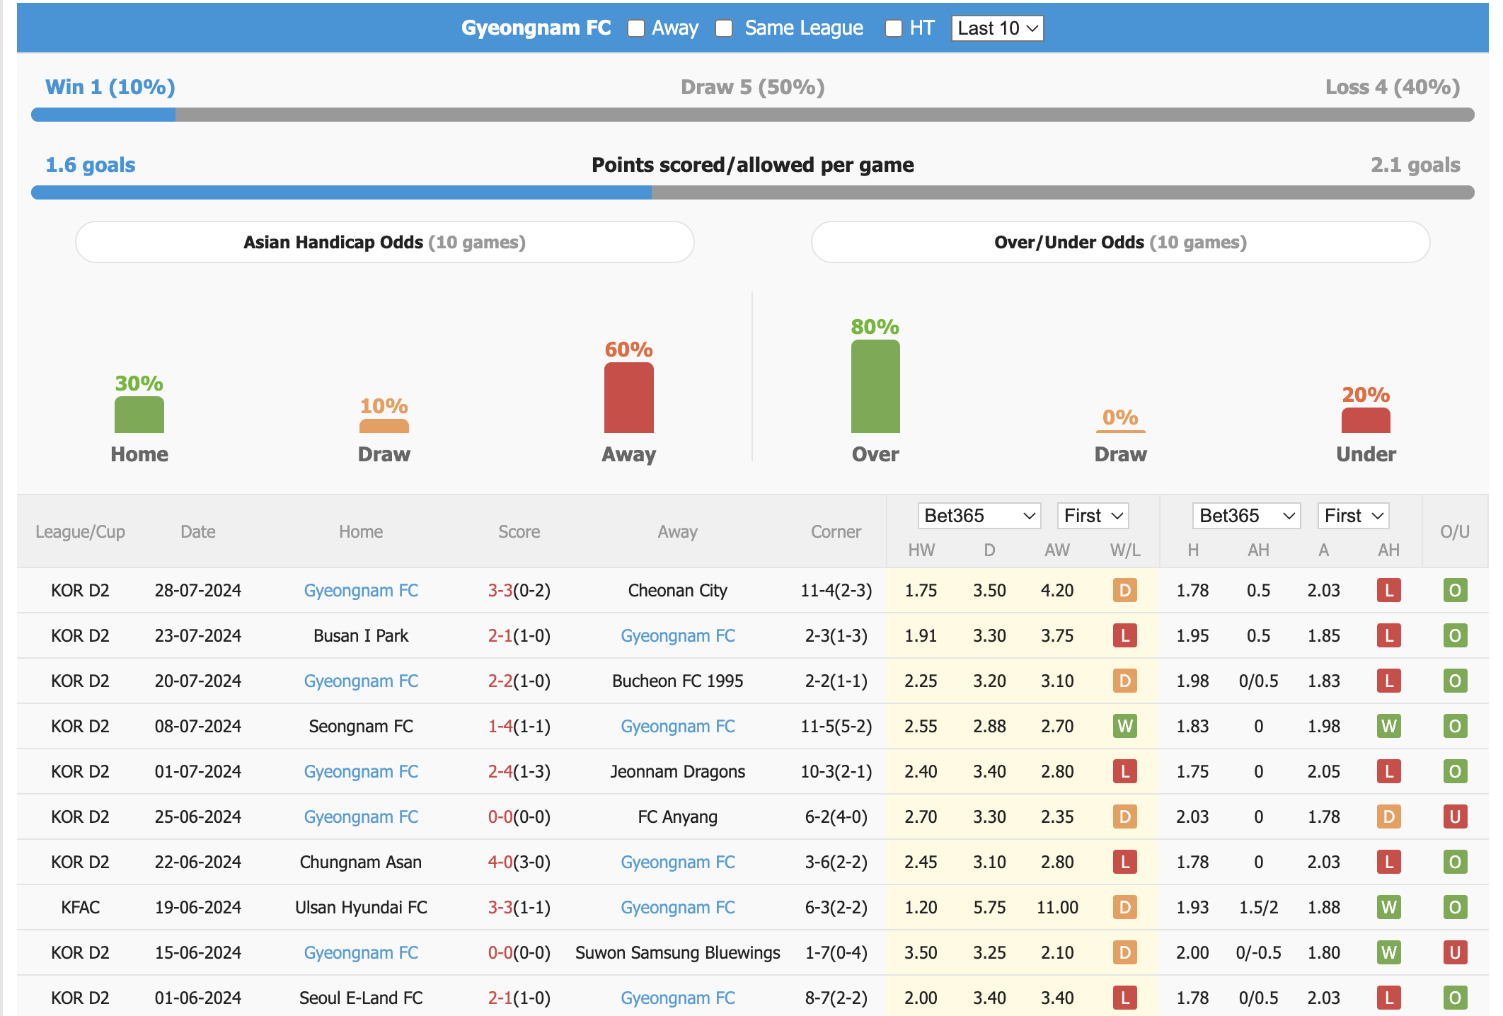Screen dimensions: 1503x1016
Task: Click the Date column header
Action: tap(198, 532)
